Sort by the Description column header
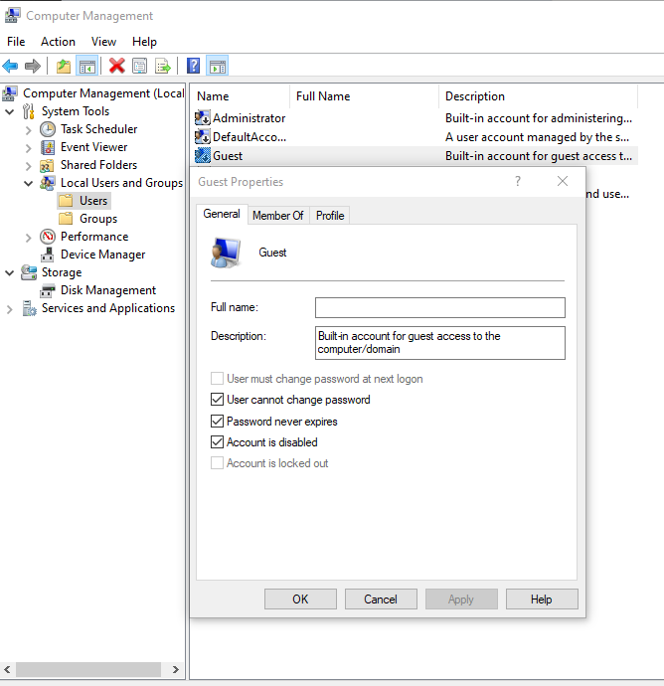Screen dimensions: 664x686 (x=538, y=96)
